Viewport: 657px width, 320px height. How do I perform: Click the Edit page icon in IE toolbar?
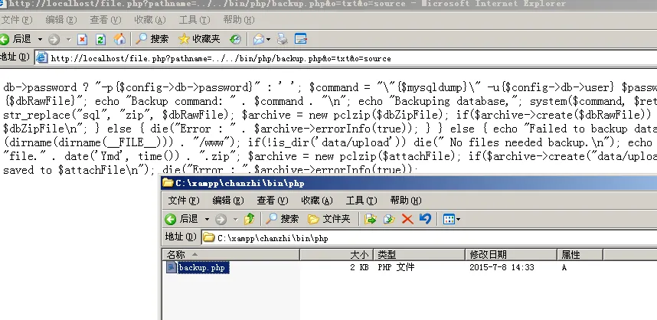click(301, 38)
